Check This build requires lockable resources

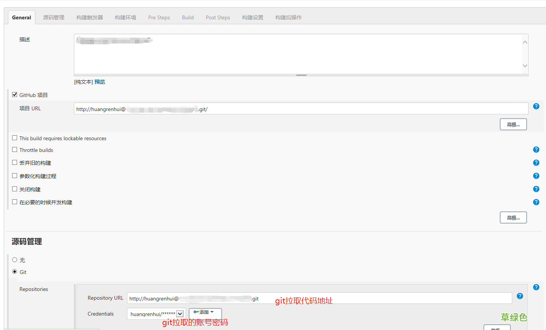pos(15,138)
